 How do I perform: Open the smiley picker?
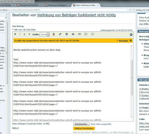131,34
